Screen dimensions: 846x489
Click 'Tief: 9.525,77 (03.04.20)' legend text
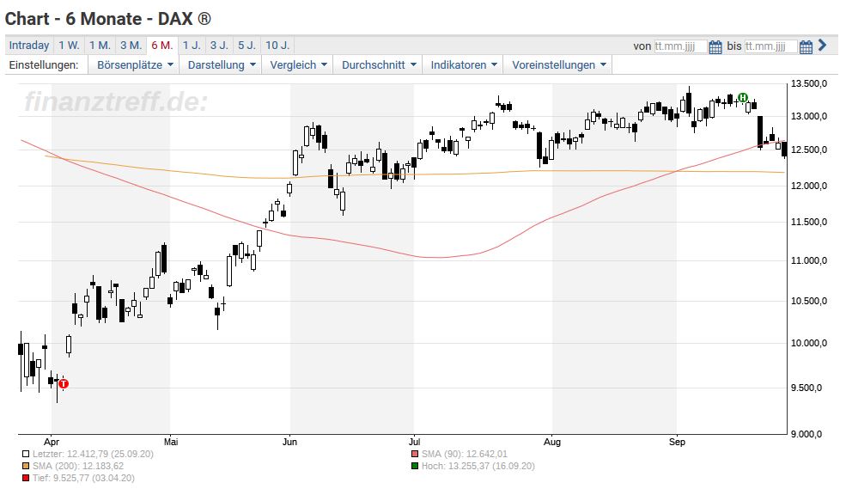point(83,478)
